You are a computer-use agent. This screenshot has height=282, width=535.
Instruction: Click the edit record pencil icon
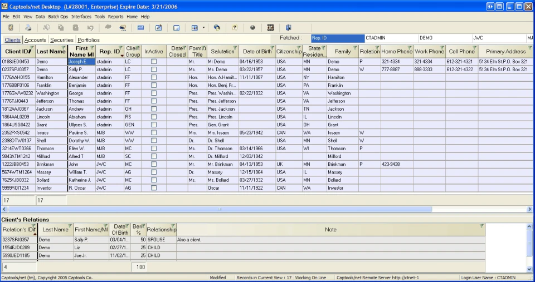tap(158, 28)
